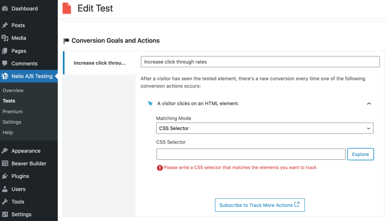
Task: Expand the Settings sidebar icon entry
Action: pyautogui.click(x=5, y=214)
